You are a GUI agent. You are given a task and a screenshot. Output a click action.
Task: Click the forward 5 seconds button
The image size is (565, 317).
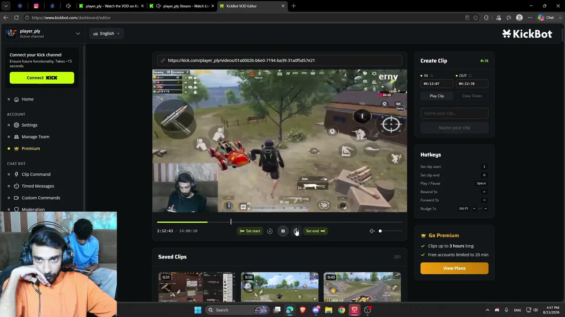pos(296,231)
